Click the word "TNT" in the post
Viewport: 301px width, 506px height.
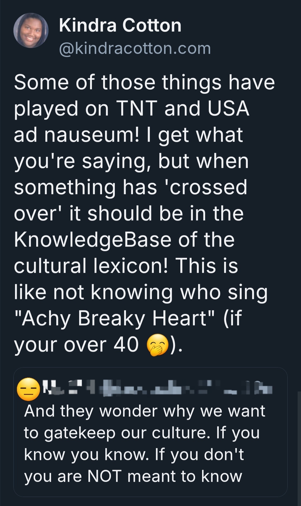(137, 109)
